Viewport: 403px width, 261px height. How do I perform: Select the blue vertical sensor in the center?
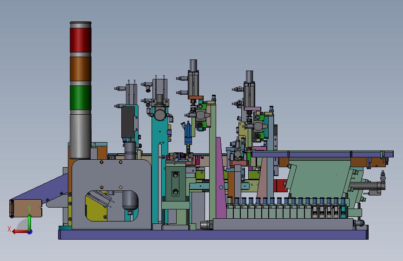[x=188, y=134]
